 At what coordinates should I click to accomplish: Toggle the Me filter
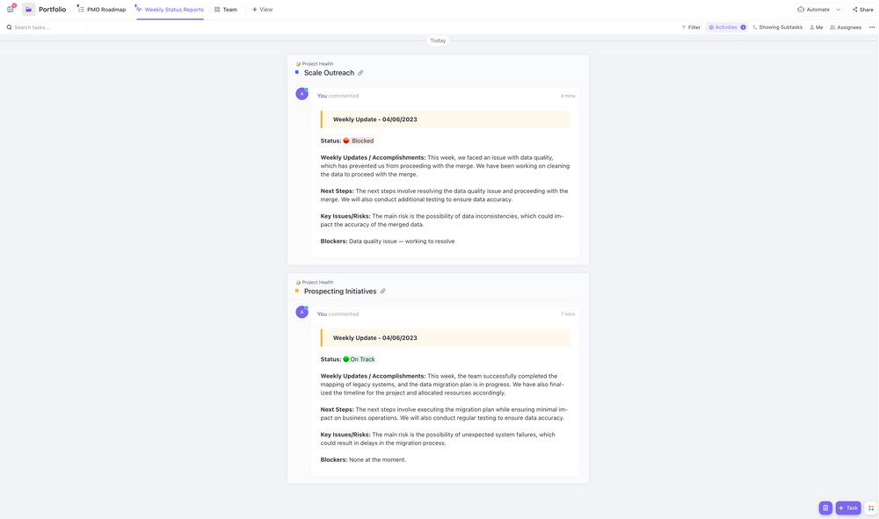(x=817, y=27)
